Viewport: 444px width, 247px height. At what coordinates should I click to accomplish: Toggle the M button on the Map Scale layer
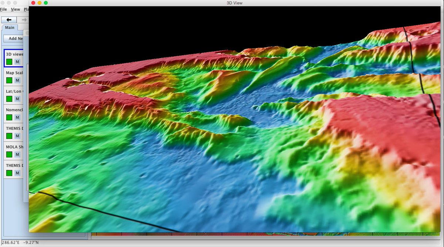click(17, 80)
